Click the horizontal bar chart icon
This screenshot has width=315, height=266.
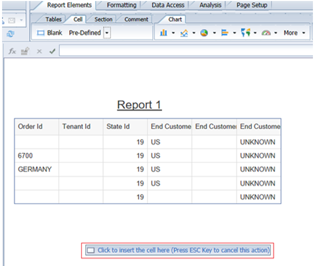tap(225, 33)
